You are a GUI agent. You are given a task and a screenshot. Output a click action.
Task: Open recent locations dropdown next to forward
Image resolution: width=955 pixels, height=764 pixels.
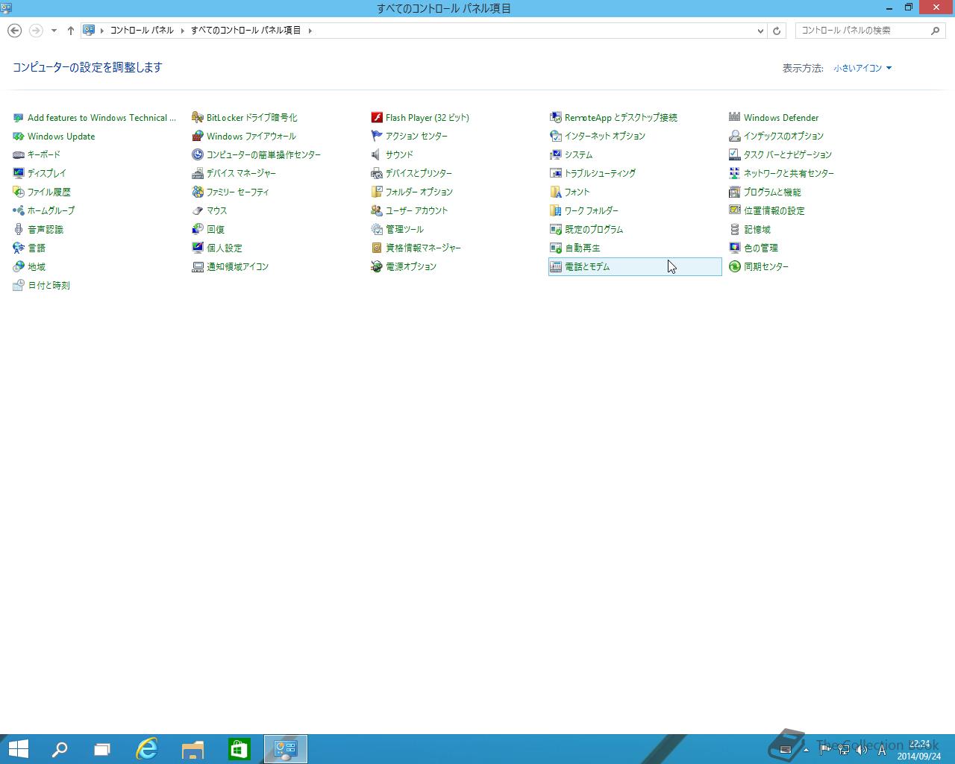click(54, 31)
